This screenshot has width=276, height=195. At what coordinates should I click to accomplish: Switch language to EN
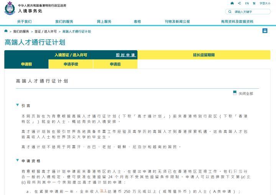247,3
